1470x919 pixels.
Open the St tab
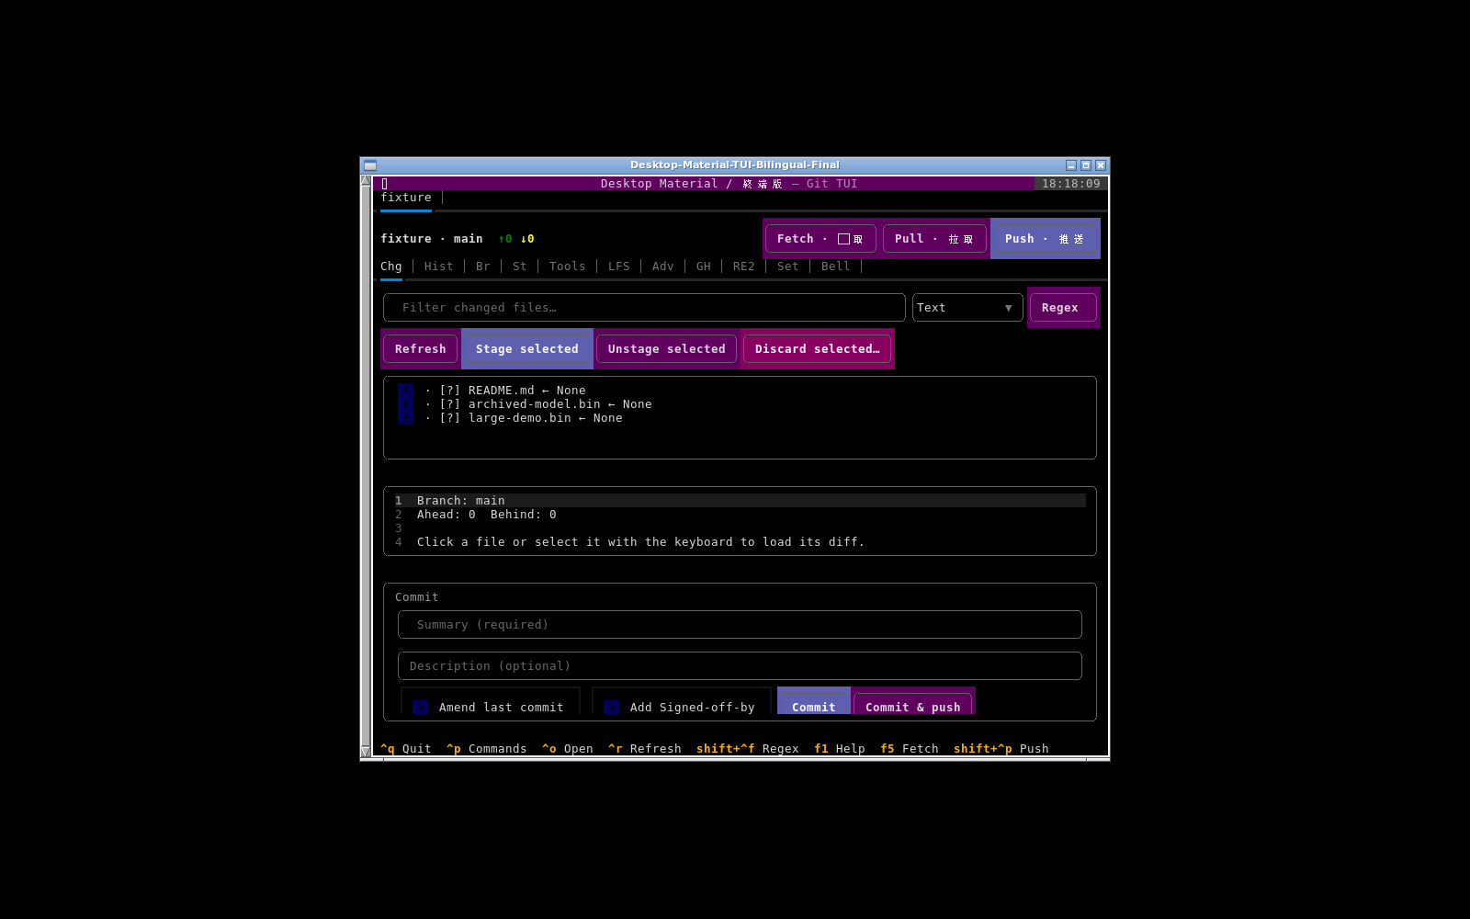pos(520,267)
